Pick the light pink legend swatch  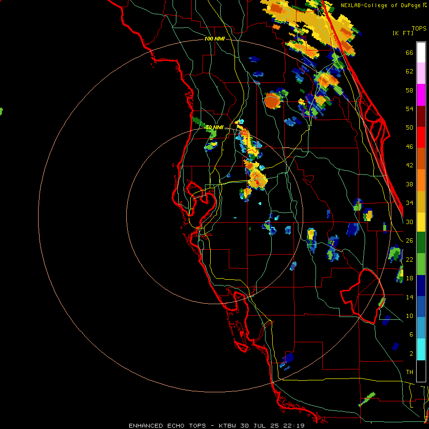point(421,73)
